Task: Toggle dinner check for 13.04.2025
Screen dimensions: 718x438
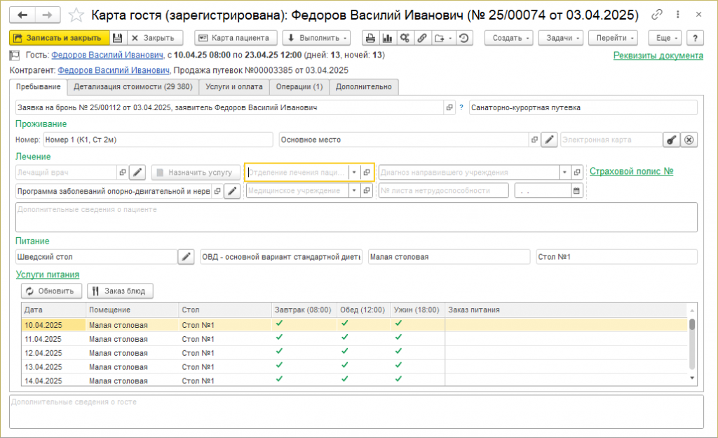Action: [398, 365]
